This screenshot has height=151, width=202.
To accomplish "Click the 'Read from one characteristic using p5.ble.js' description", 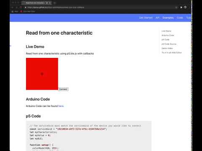I will pyautogui.click(x=60, y=54).
